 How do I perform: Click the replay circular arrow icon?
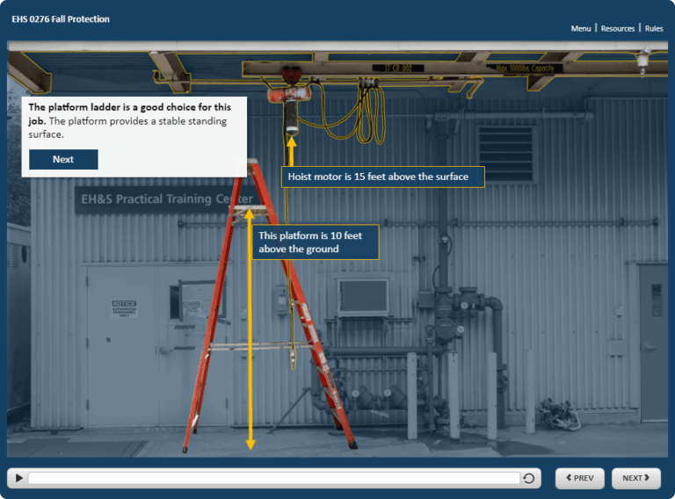(x=528, y=478)
